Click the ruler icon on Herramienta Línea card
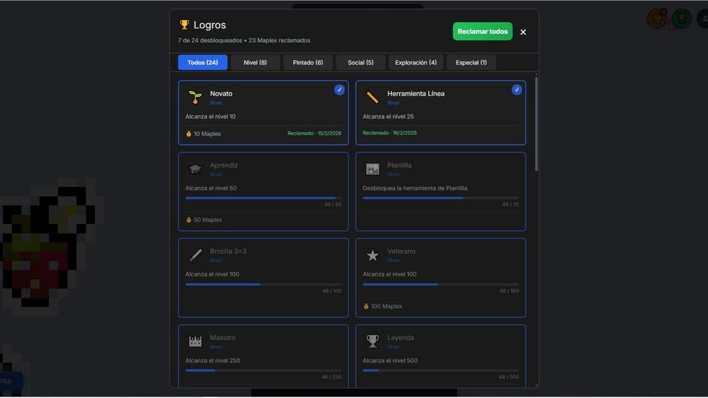 372,97
